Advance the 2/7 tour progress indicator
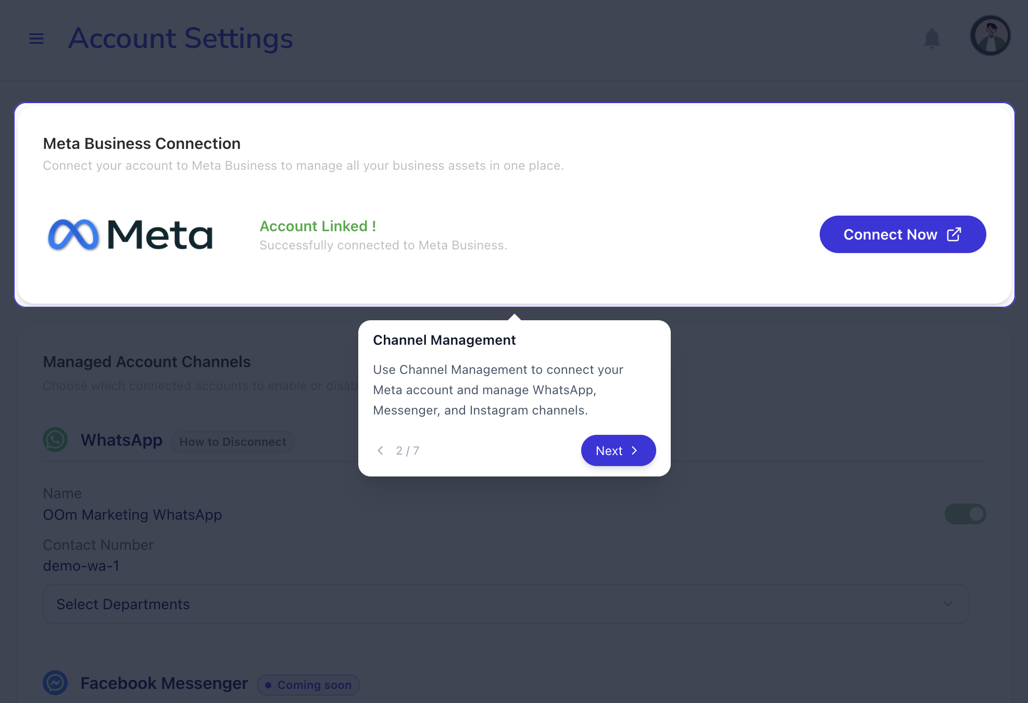The image size is (1028, 703). pyautogui.click(x=407, y=450)
